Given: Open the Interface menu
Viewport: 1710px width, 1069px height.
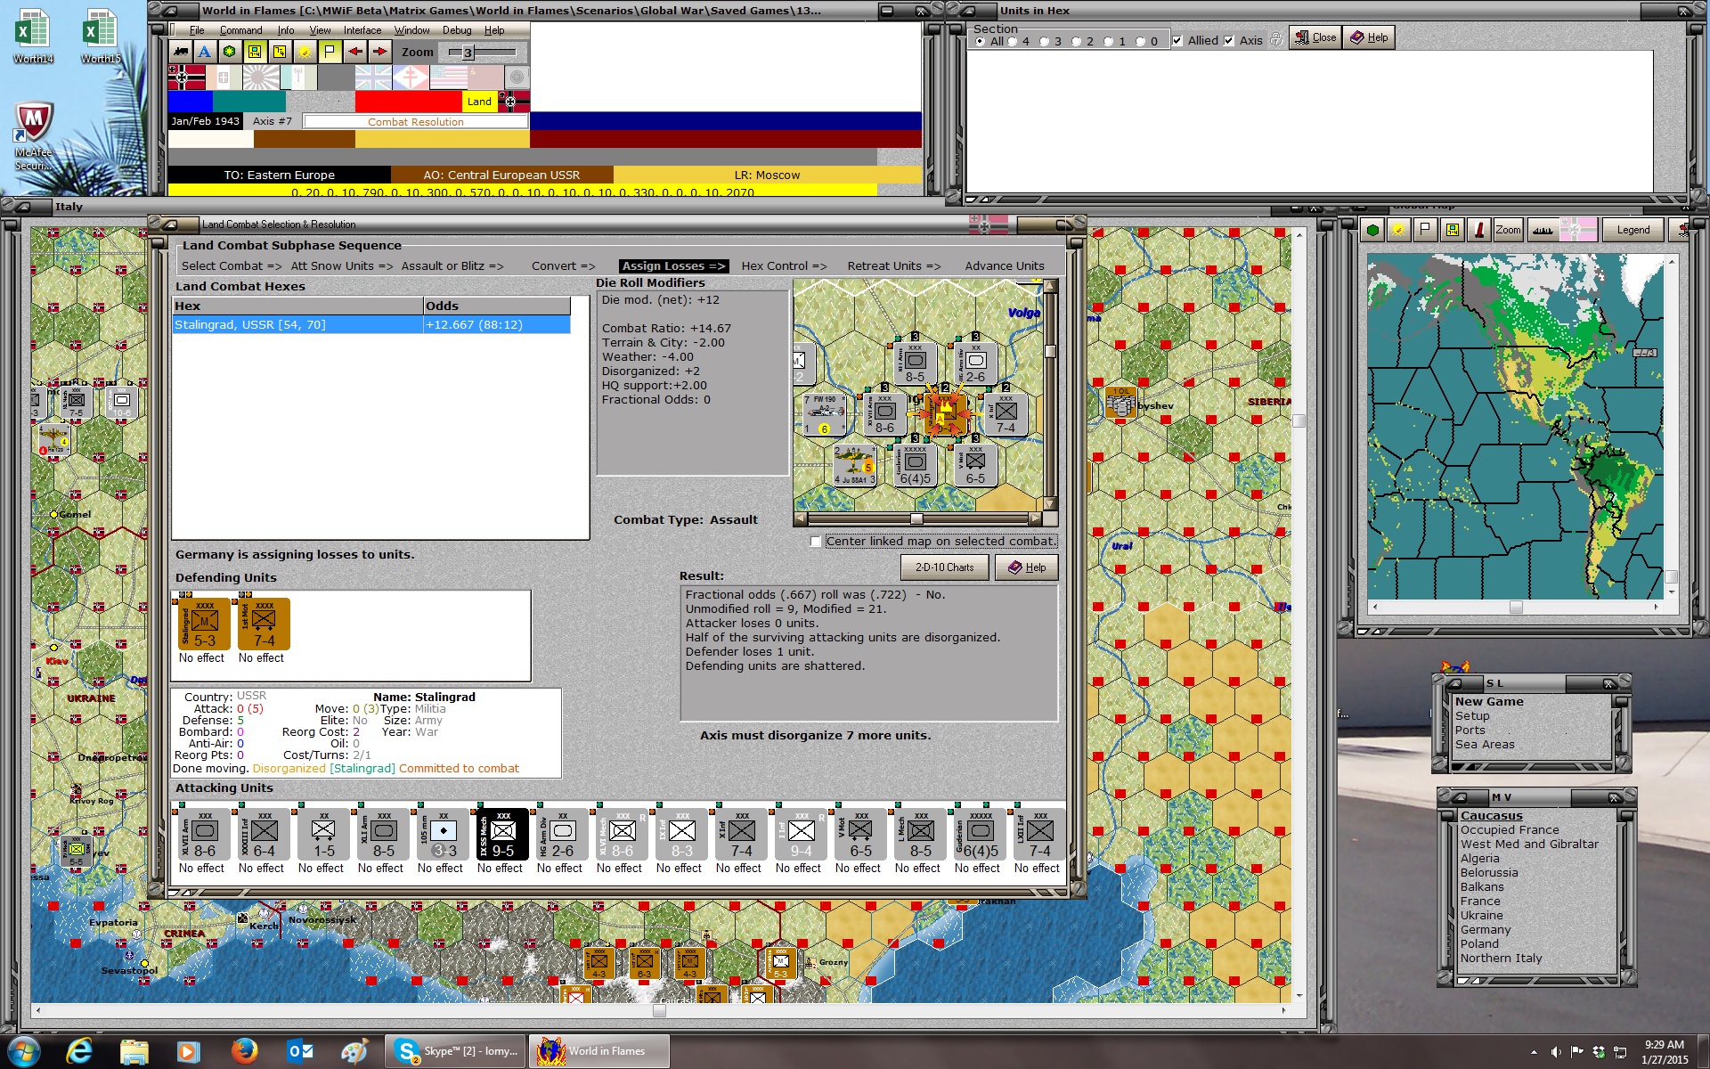Looking at the screenshot, I should coord(362,30).
